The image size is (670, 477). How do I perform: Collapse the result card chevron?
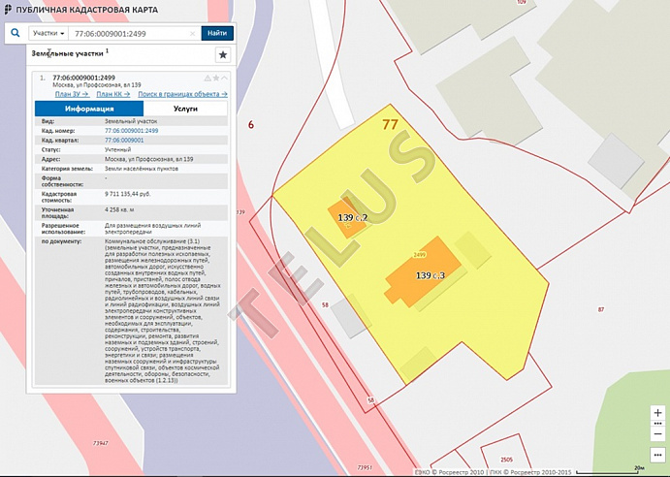[x=224, y=78]
